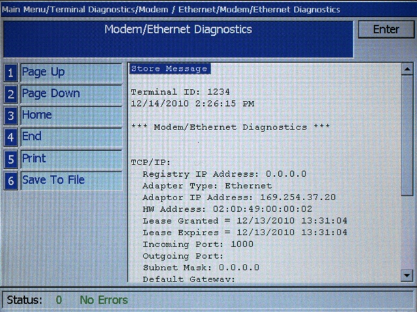The image size is (417, 312).
Task: Select the Page Down menu option
Action: (70, 94)
